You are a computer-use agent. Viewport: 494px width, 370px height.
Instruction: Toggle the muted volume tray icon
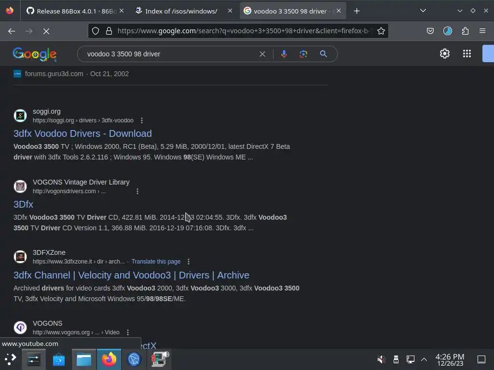point(381,359)
